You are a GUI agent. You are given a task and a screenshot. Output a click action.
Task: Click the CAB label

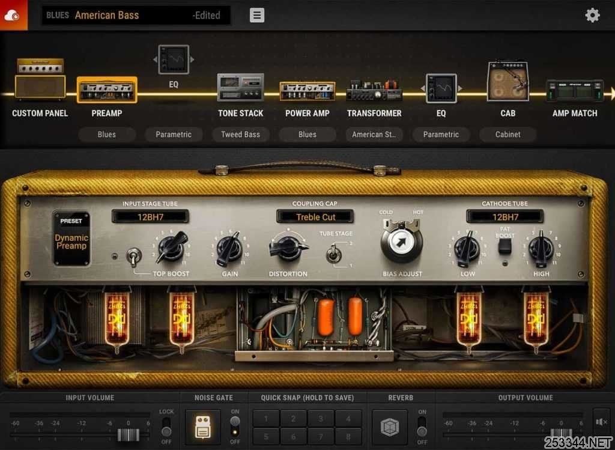coord(508,114)
